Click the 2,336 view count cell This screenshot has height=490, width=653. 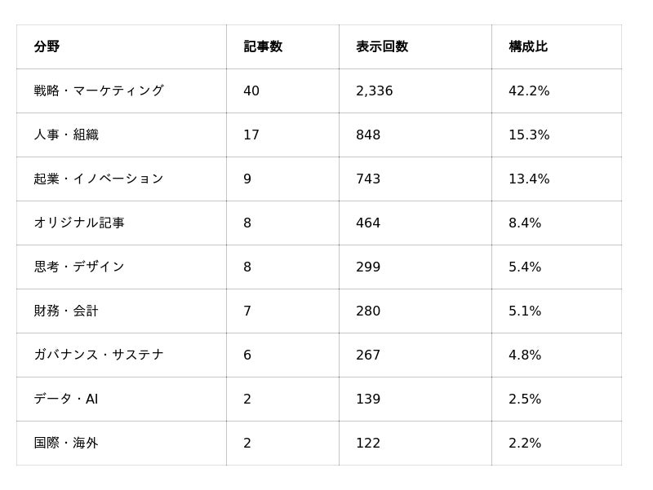coord(415,90)
